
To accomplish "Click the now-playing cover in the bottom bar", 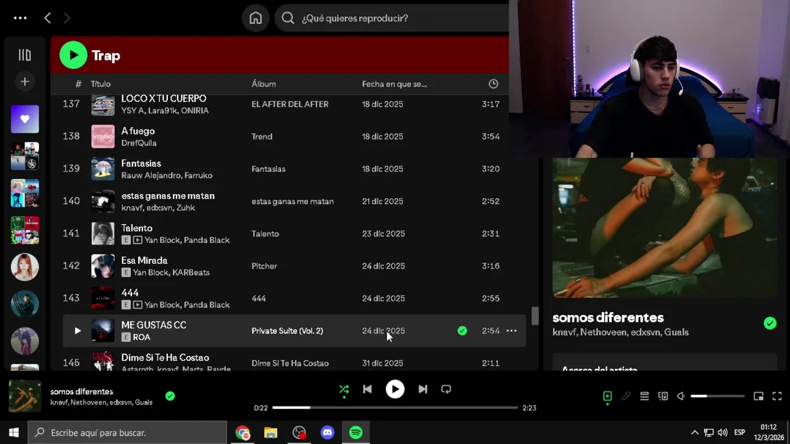I will pos(25,396).
